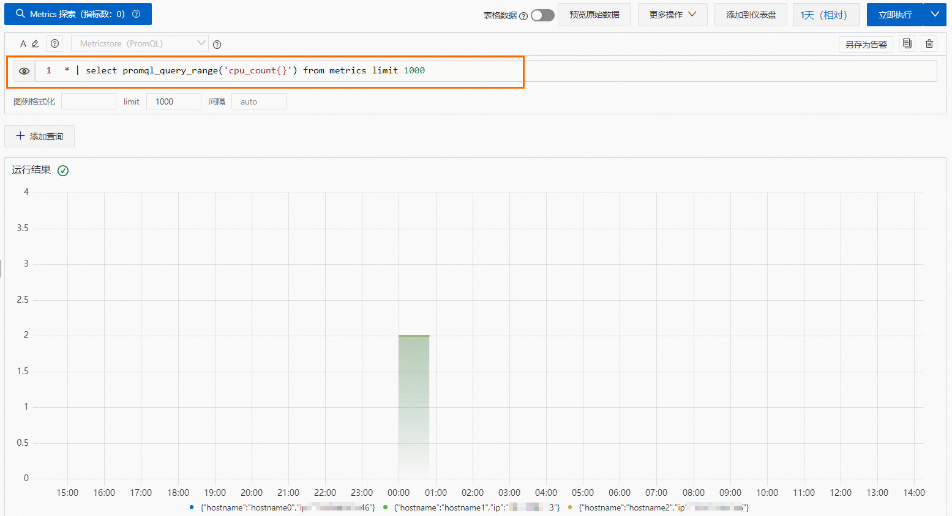Image resolution: width=952 pixels, height=516 pixels.
Task: Click the 3.5 y-axis label
Action: pos(23,228)
